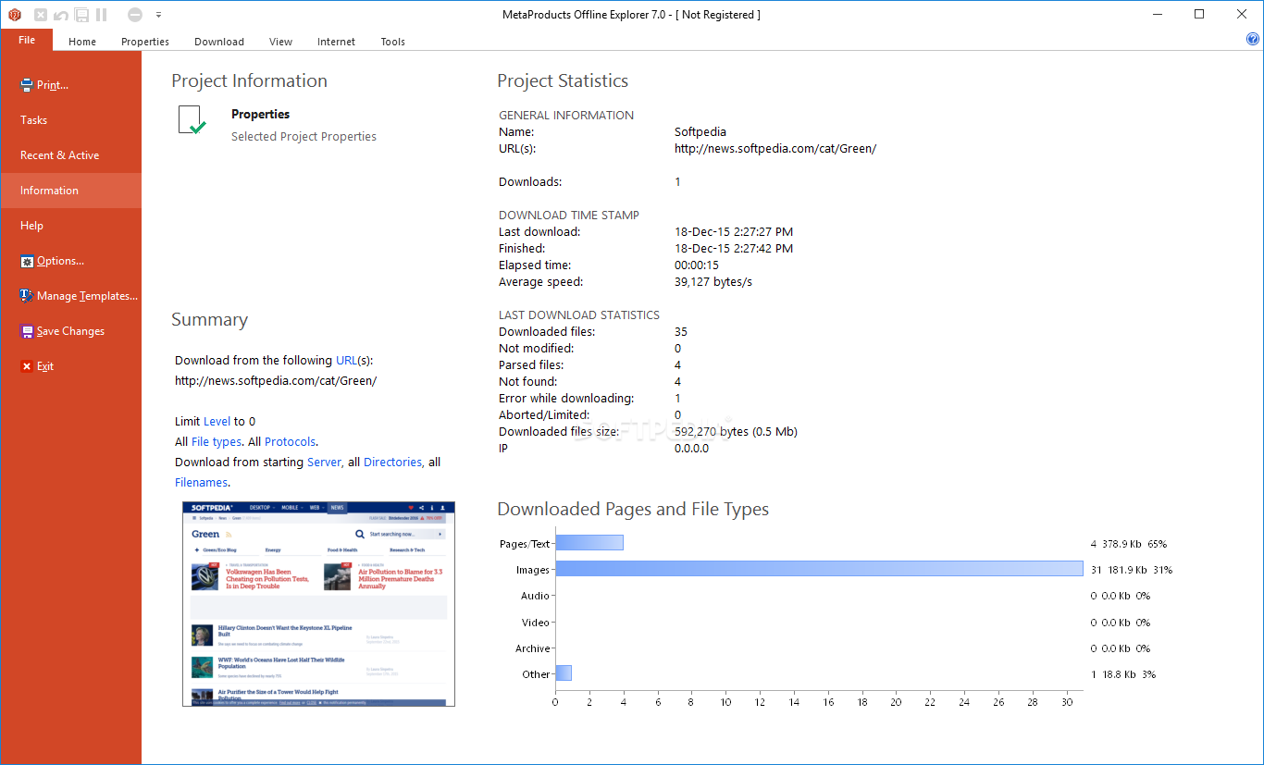The width and height of the screenshot is (1264, 765).
Task: Click the URL value http://news.softpedia.com/cat/Green/ in statistics
Action: [775, 149]
